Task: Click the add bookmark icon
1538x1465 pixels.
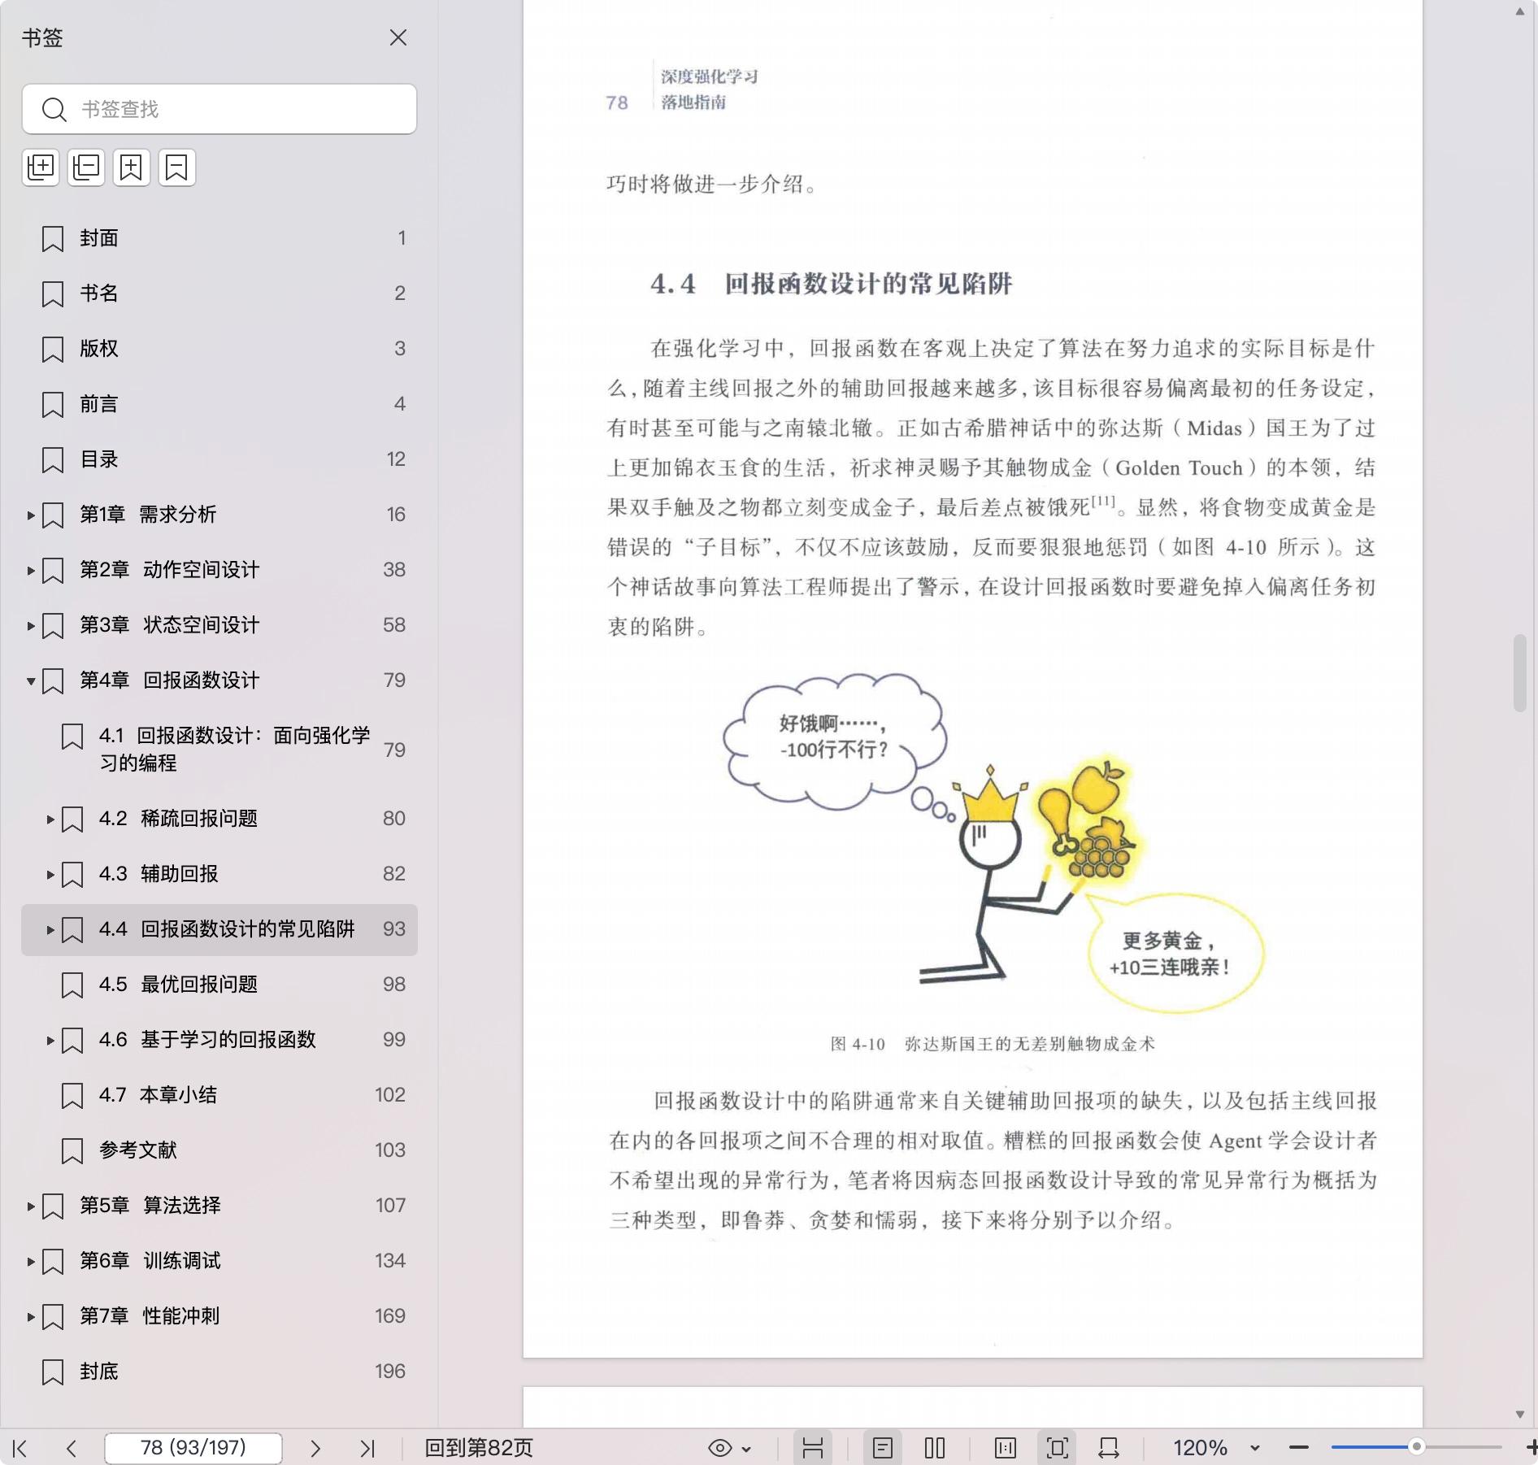Action: pyautogui.click(x=132, y=167)
